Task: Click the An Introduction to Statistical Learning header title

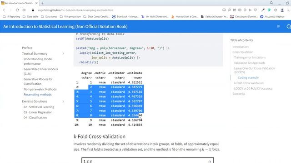Action: pyautogui.click(x=65, y=26)
